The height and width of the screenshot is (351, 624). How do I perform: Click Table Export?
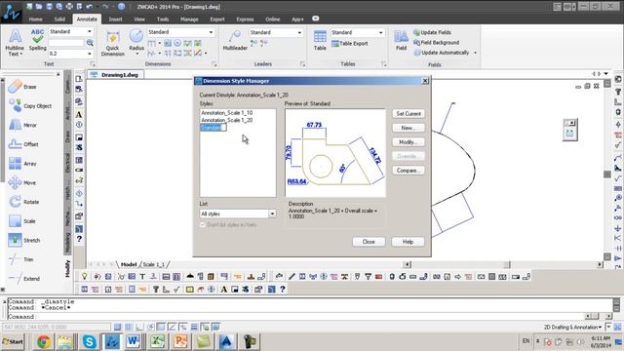350,43
